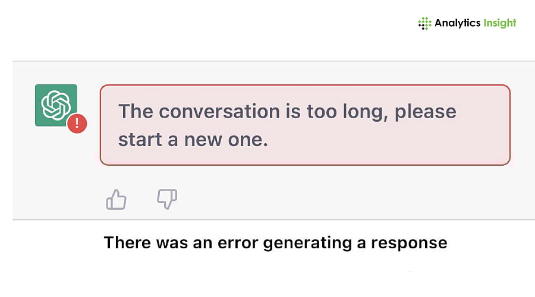Click the word "Analytics" in the logo

click(x=457, y=23)
